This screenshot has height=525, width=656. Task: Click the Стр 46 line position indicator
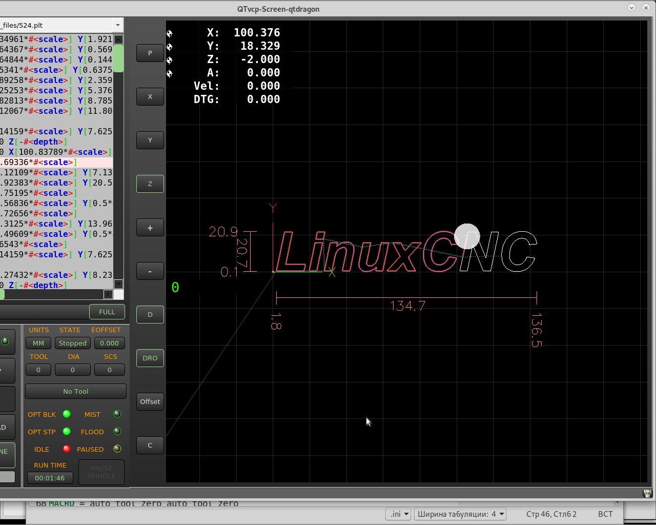tap(551, 514)
